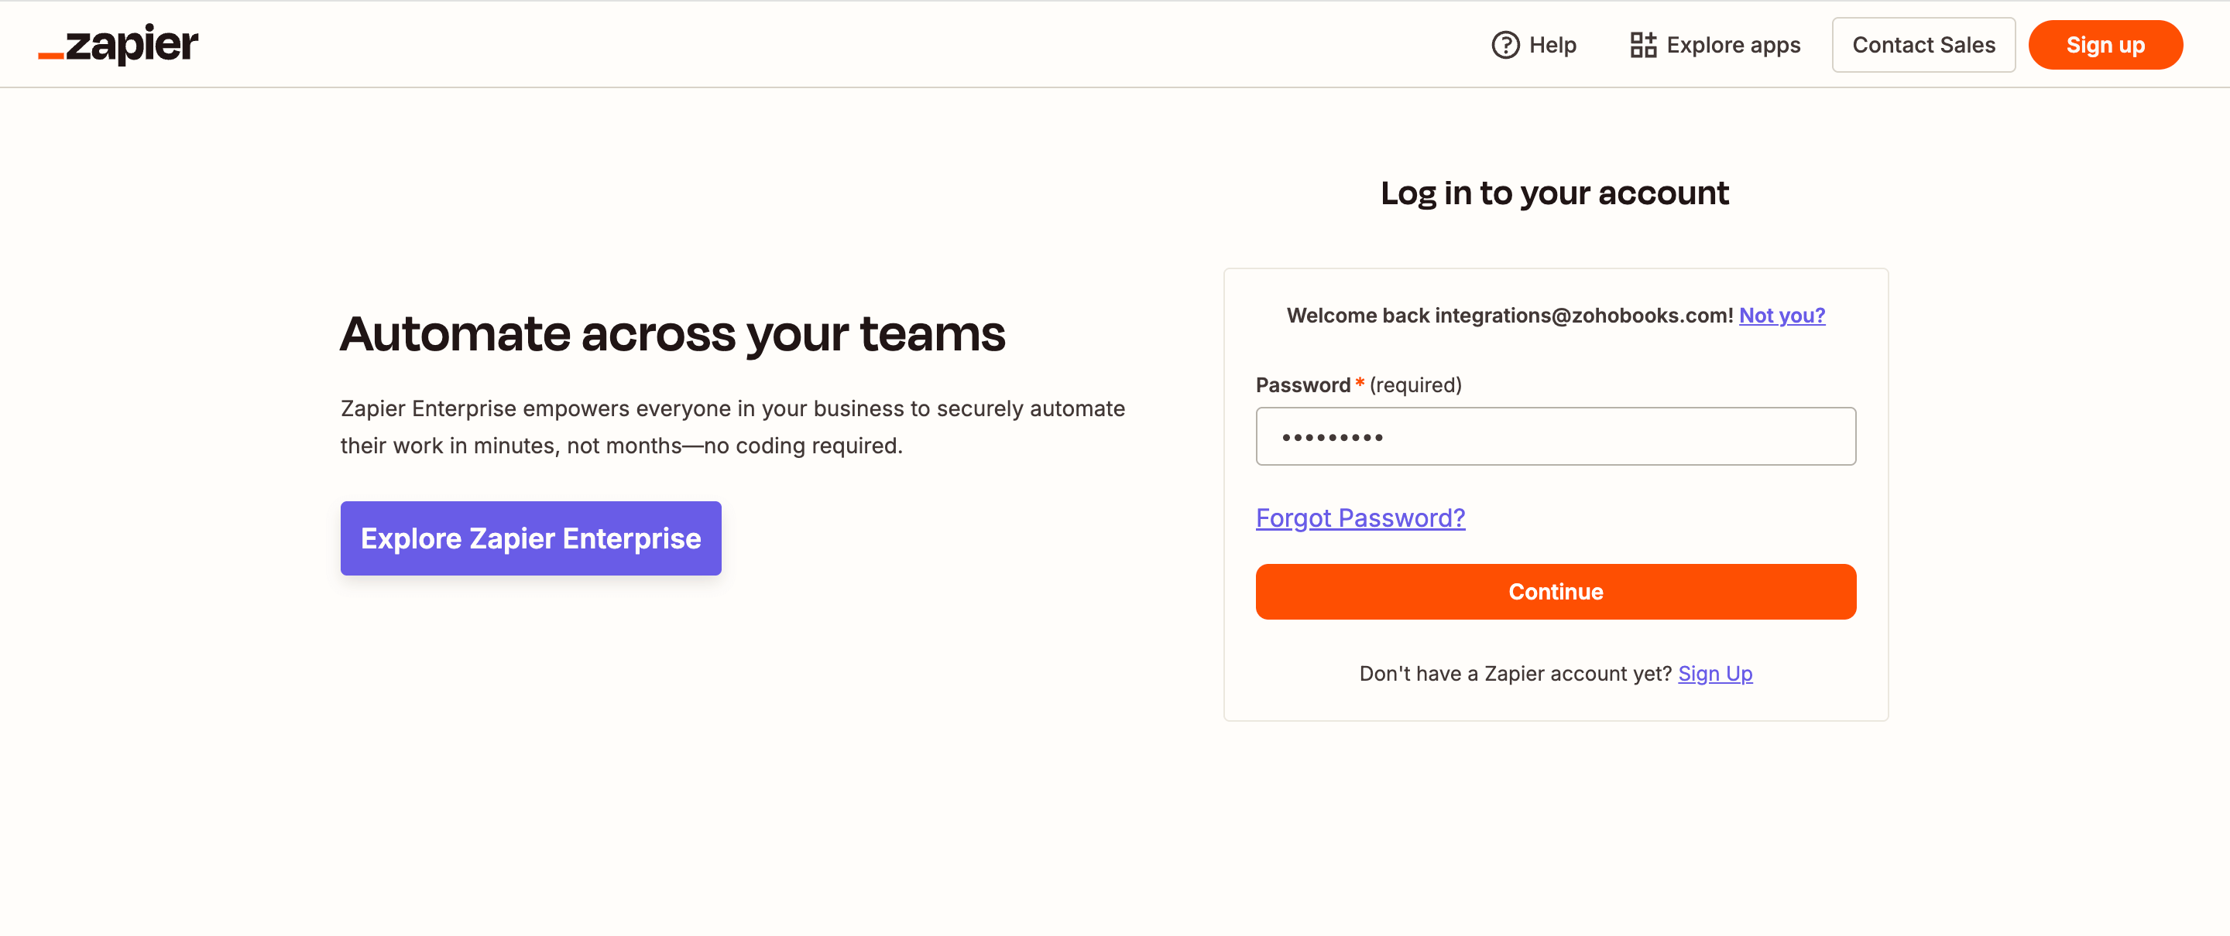The image size is (2230, 936).
Task: Click the Zapier logo
Action: click(118, 44)
